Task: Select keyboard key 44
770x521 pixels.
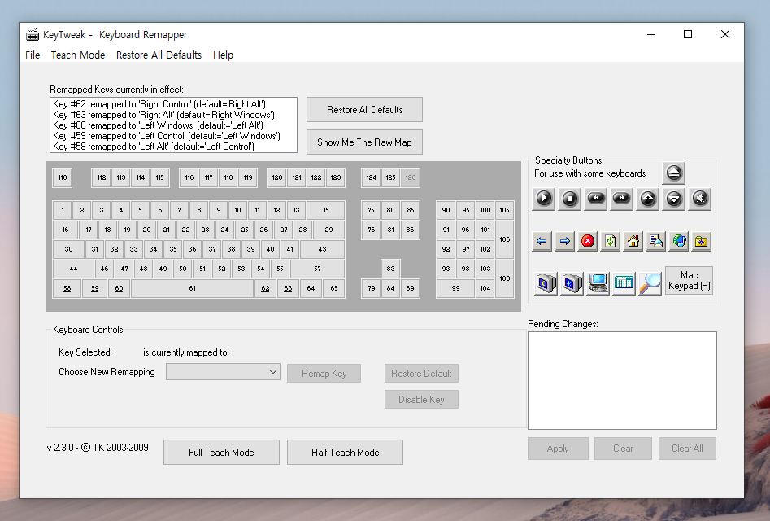Action: click(x=73, y=269)
